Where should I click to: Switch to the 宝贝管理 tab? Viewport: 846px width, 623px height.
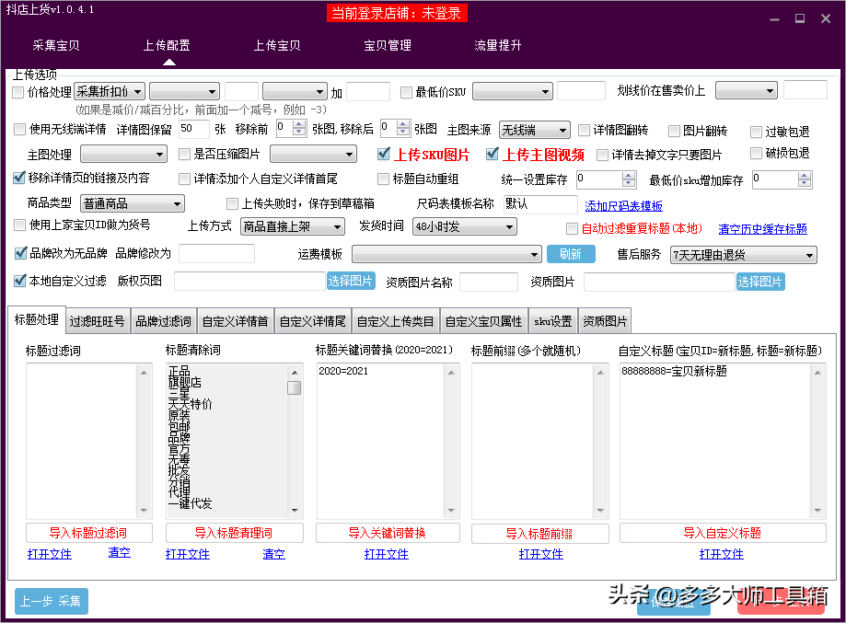(387, 43)
